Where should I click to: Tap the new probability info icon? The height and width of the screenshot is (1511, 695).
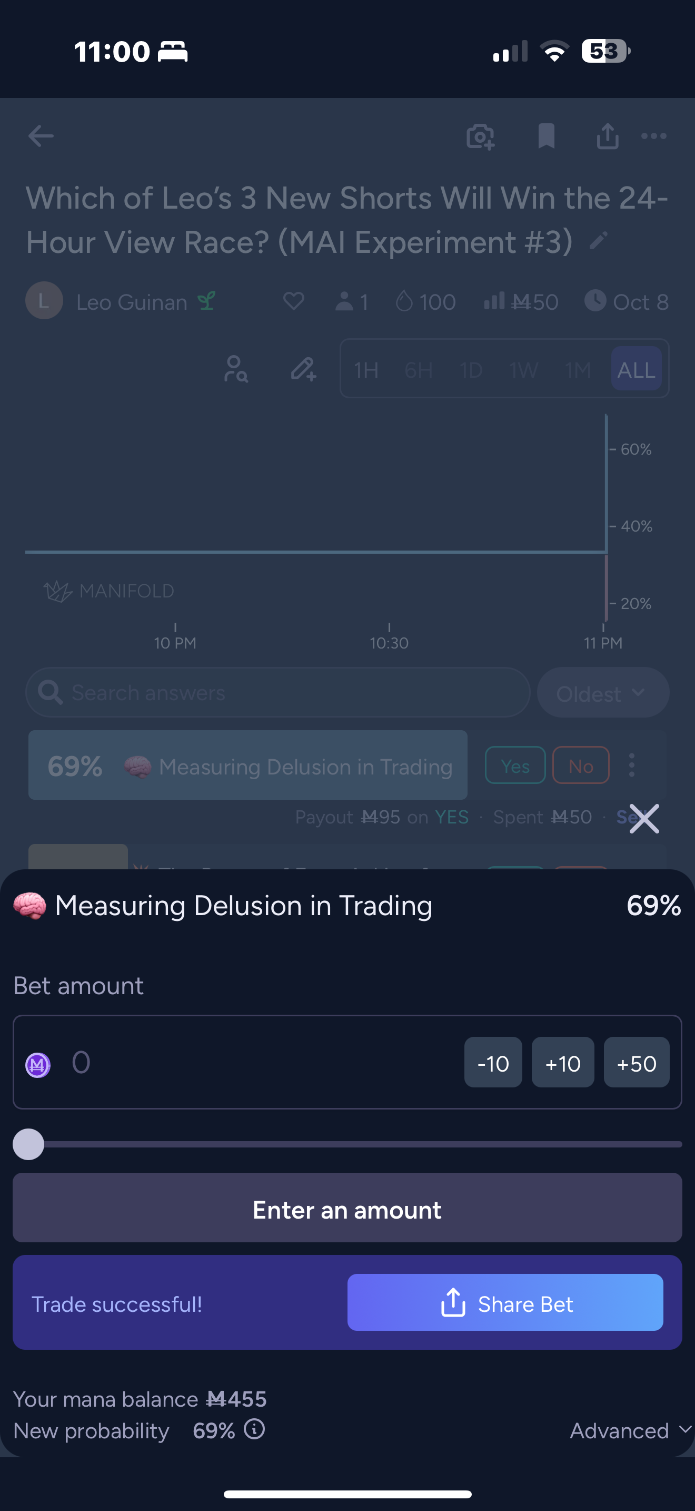coord(254,1429)
